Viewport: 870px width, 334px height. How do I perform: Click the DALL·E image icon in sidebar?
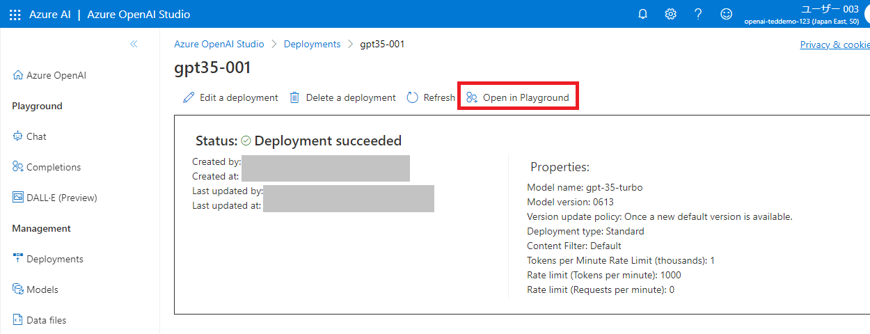(18, 198)
